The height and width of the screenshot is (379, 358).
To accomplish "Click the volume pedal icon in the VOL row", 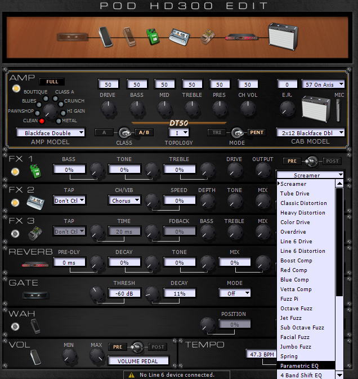I will pyautogui.click(x=35, y=357).
